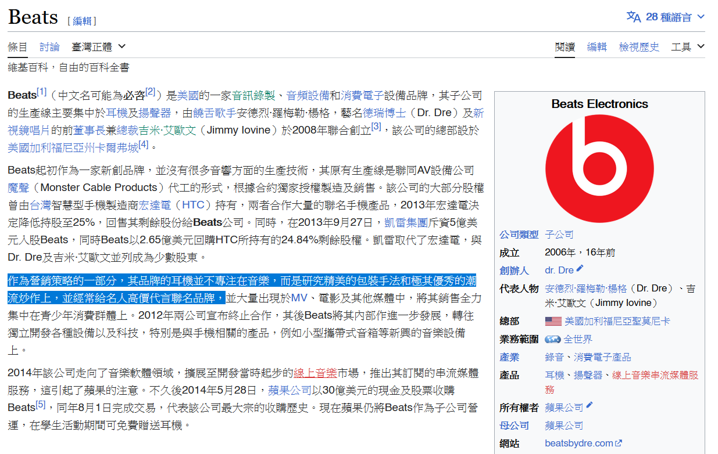The height and width of the screenshot is (454, 718).
Task: Click the red 線上音樂 link in the last paragraph
Action: pos(315,373)
